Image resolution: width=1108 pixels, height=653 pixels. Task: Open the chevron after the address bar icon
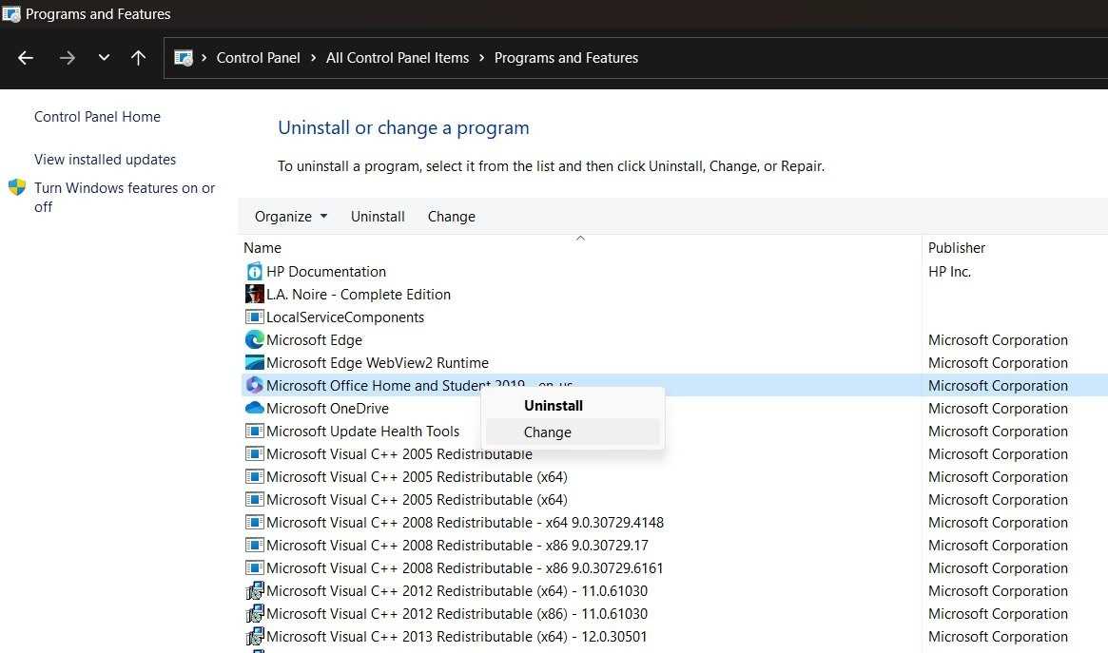204,58
